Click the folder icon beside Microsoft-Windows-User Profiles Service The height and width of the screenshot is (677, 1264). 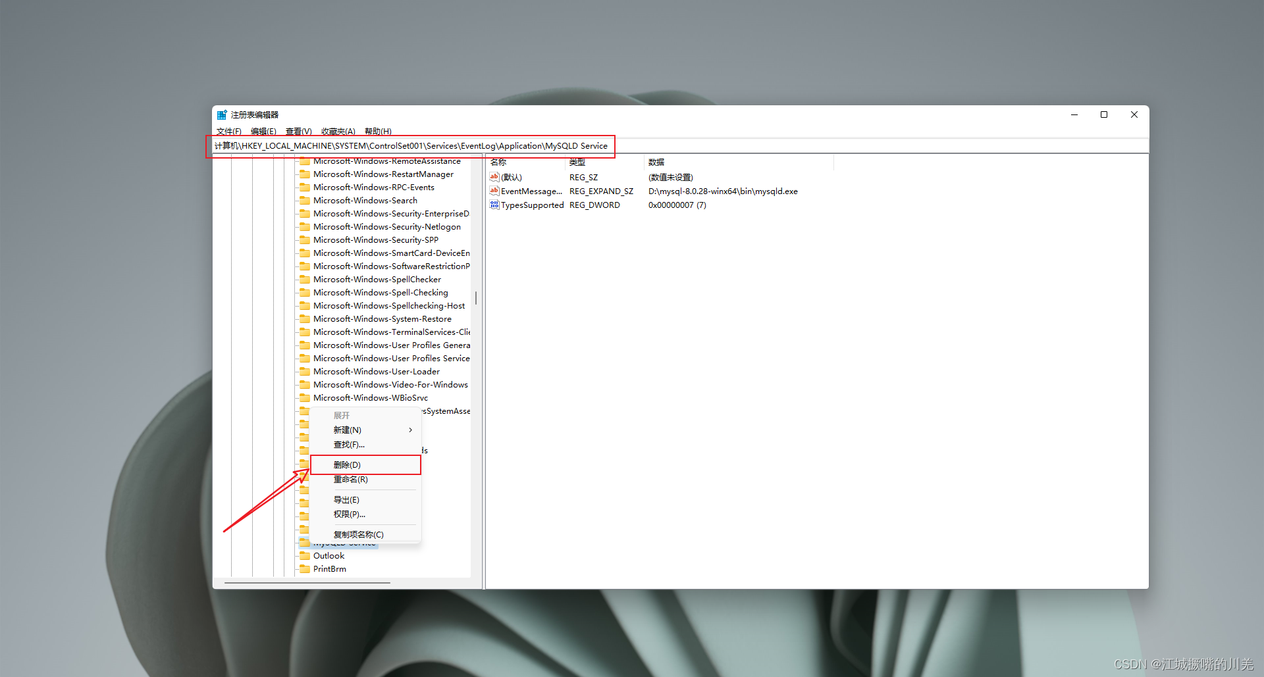(304, 359)
